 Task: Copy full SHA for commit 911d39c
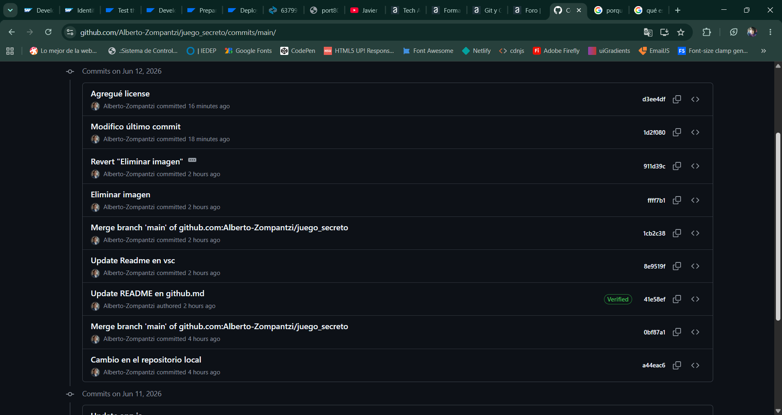click(x=677, y=166)
